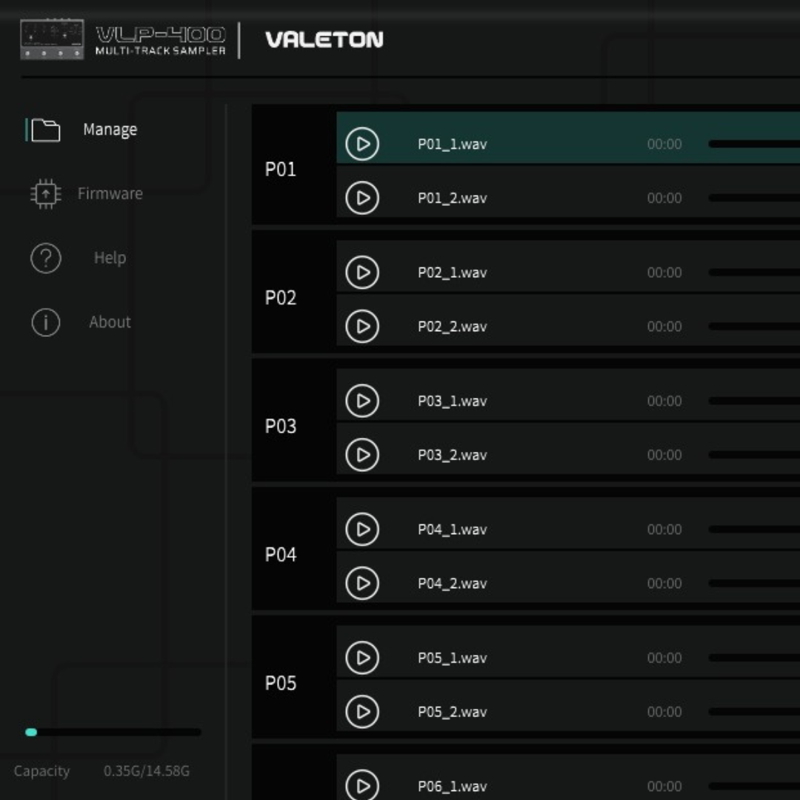
Task: Go to the About page
Action: (x=110, y=322)
